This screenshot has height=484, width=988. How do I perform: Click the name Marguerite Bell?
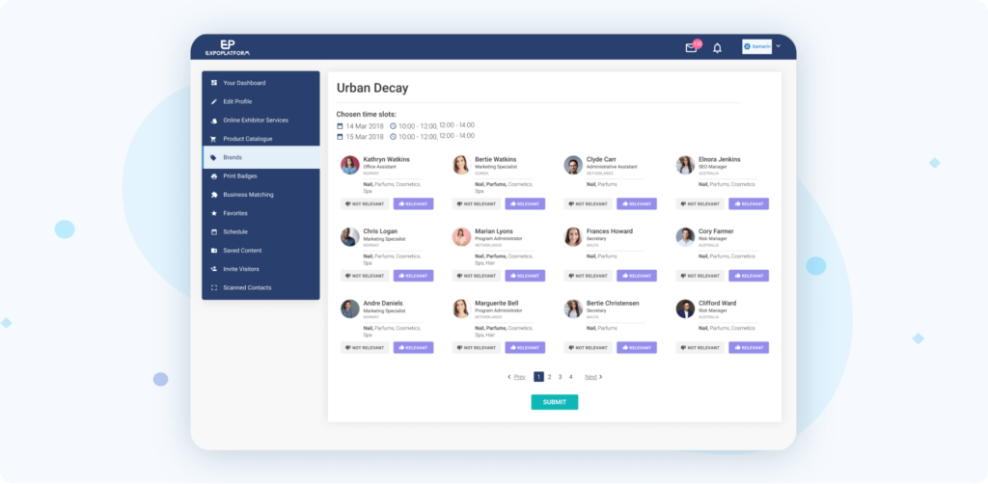pyautogui.click(x=497, y=303)
